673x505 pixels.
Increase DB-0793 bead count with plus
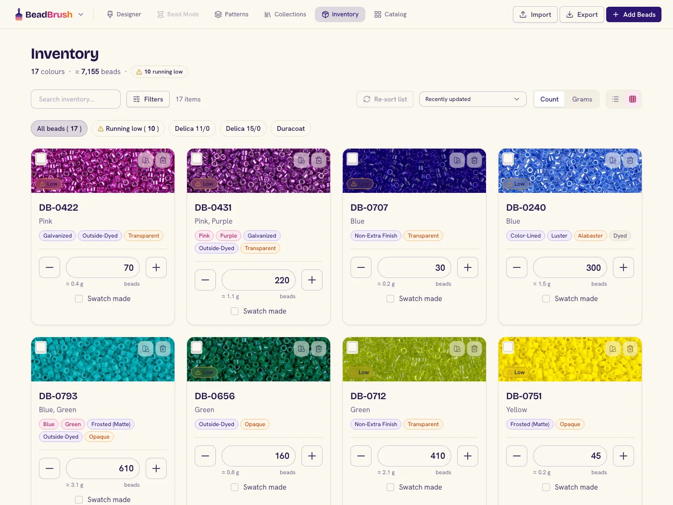[156, 468]
